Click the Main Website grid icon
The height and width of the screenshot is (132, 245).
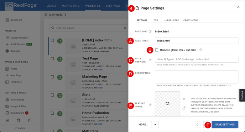pyautogui.click(x=46, y=15)
